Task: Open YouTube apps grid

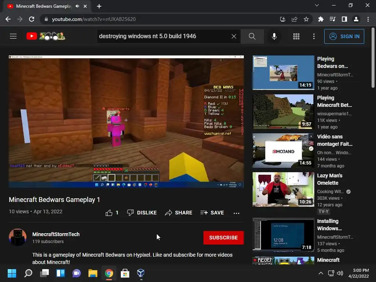Action: pos(296,36)
